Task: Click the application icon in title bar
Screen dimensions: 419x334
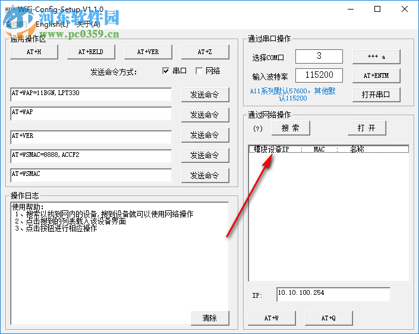Action: [10, 10]
